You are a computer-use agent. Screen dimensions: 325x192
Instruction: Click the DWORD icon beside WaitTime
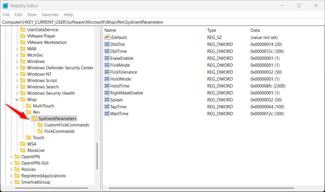point(107,114)
